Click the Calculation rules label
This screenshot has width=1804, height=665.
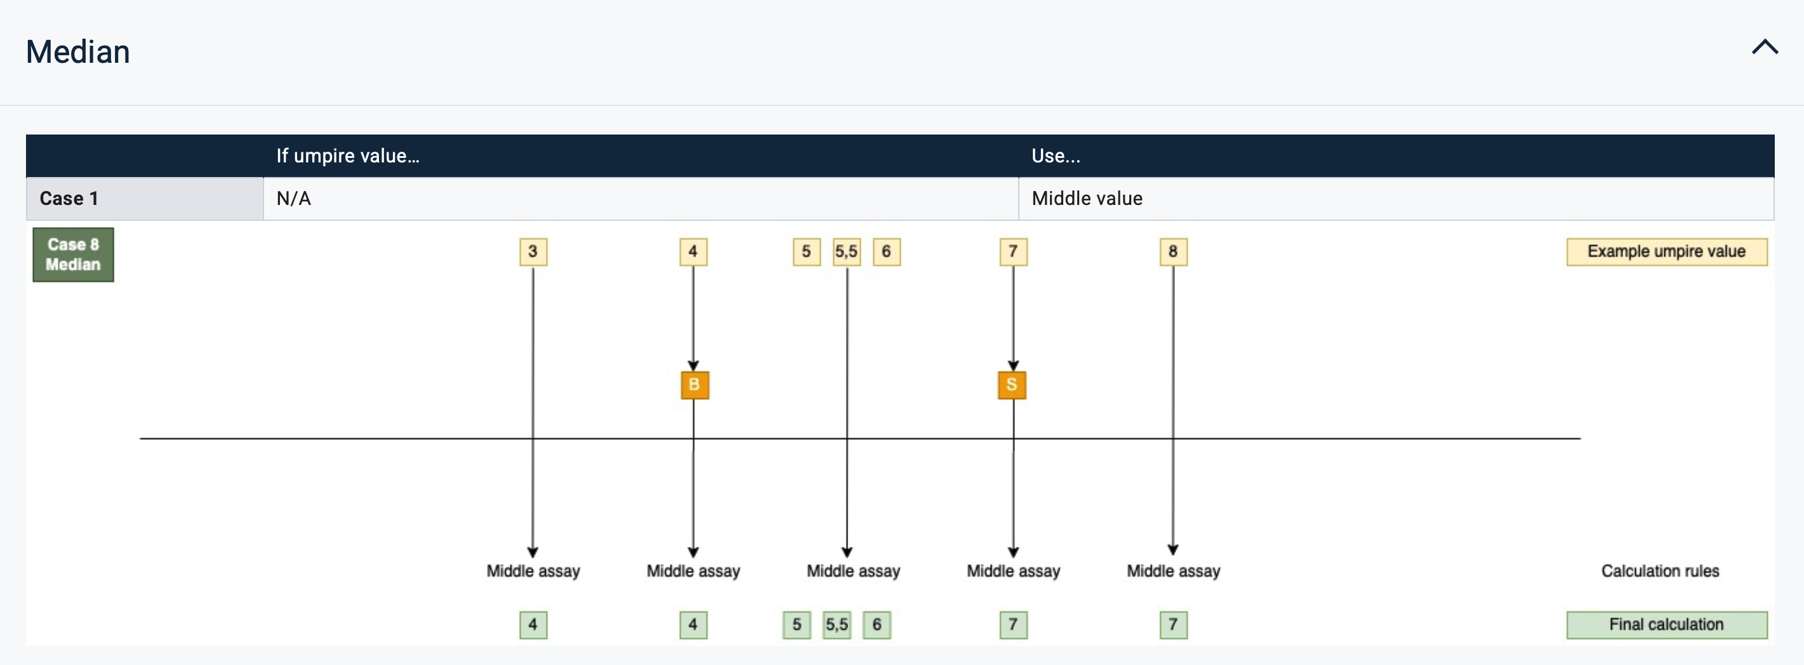1660,571
